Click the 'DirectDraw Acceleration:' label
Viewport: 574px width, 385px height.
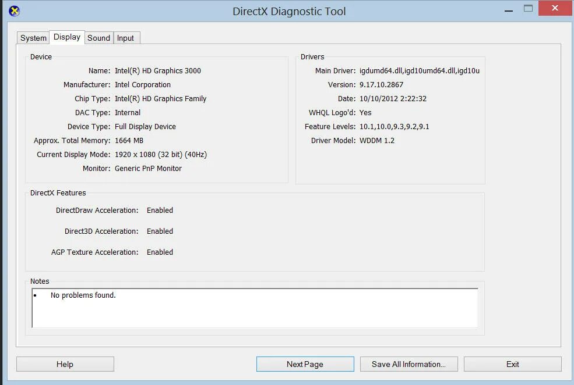coord(97,211)
